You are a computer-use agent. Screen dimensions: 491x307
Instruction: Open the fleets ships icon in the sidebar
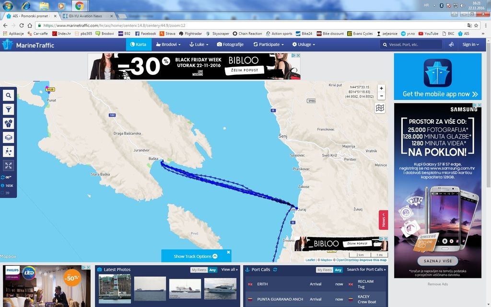[9, 123]
